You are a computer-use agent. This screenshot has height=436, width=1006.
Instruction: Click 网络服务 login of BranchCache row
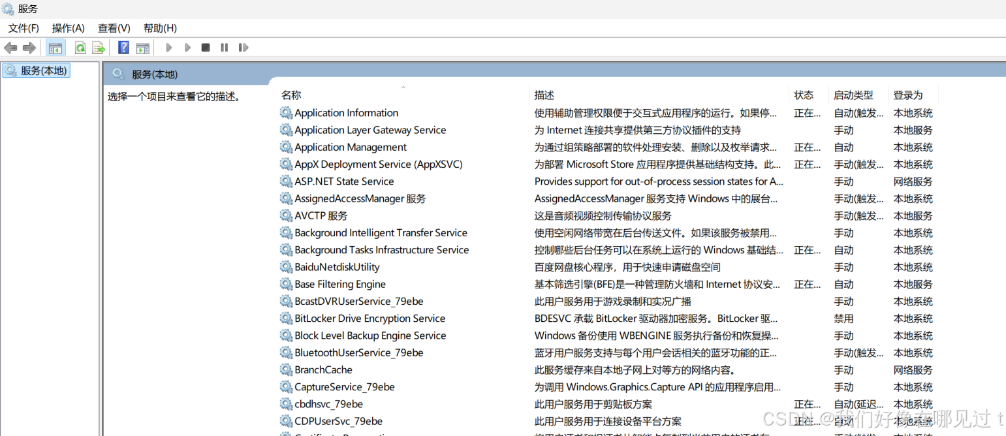click(x=913, y=369)
